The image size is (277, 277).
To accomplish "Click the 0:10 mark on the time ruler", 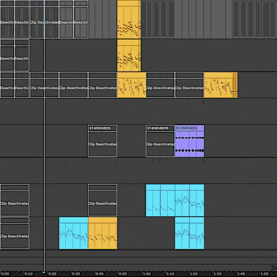I will tap(29, 273).
